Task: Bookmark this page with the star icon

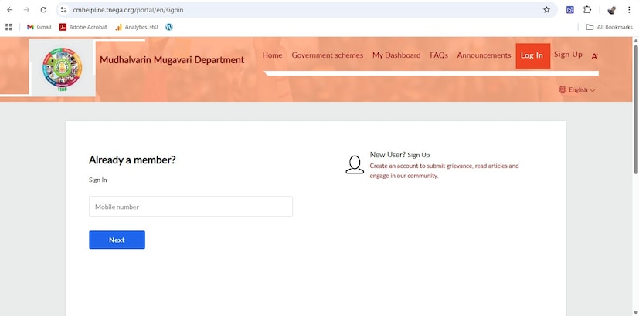Action: 546,10
